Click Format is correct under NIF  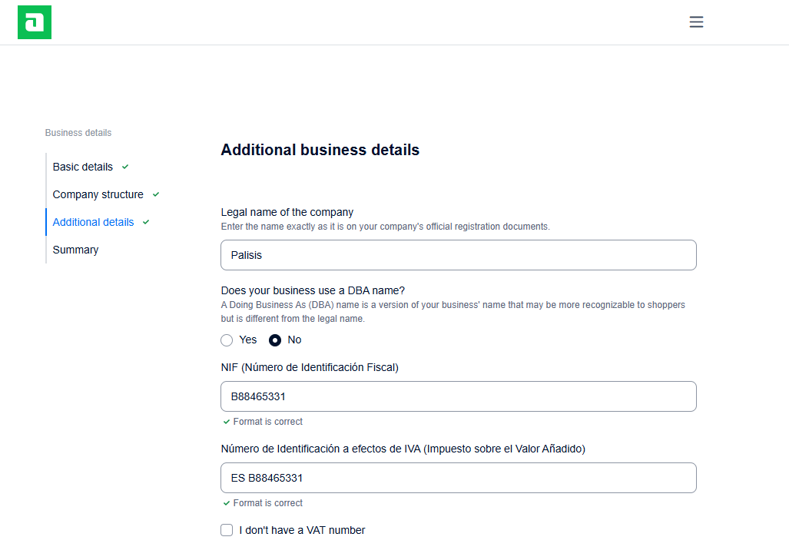click(x=267, y=422)
